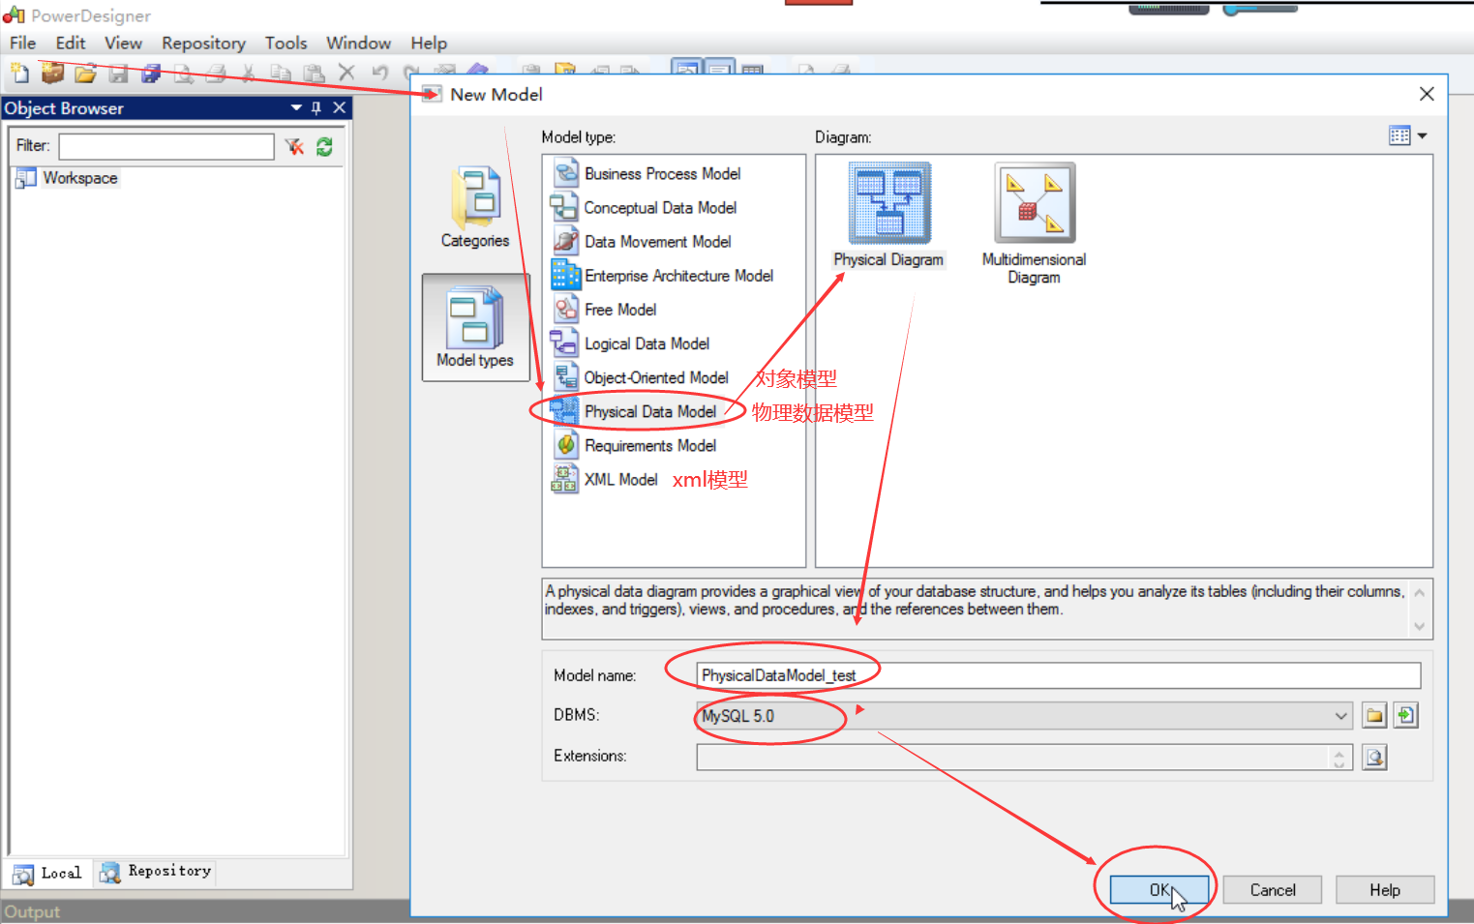Screen dimensions: 1474x924
Task: Close the Object Browser panel
Action: tap(339, 108)
